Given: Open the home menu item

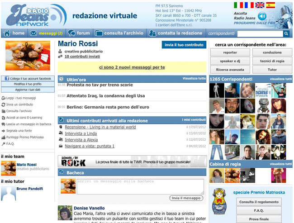Looking at the screenshot, I should point(14,33).
